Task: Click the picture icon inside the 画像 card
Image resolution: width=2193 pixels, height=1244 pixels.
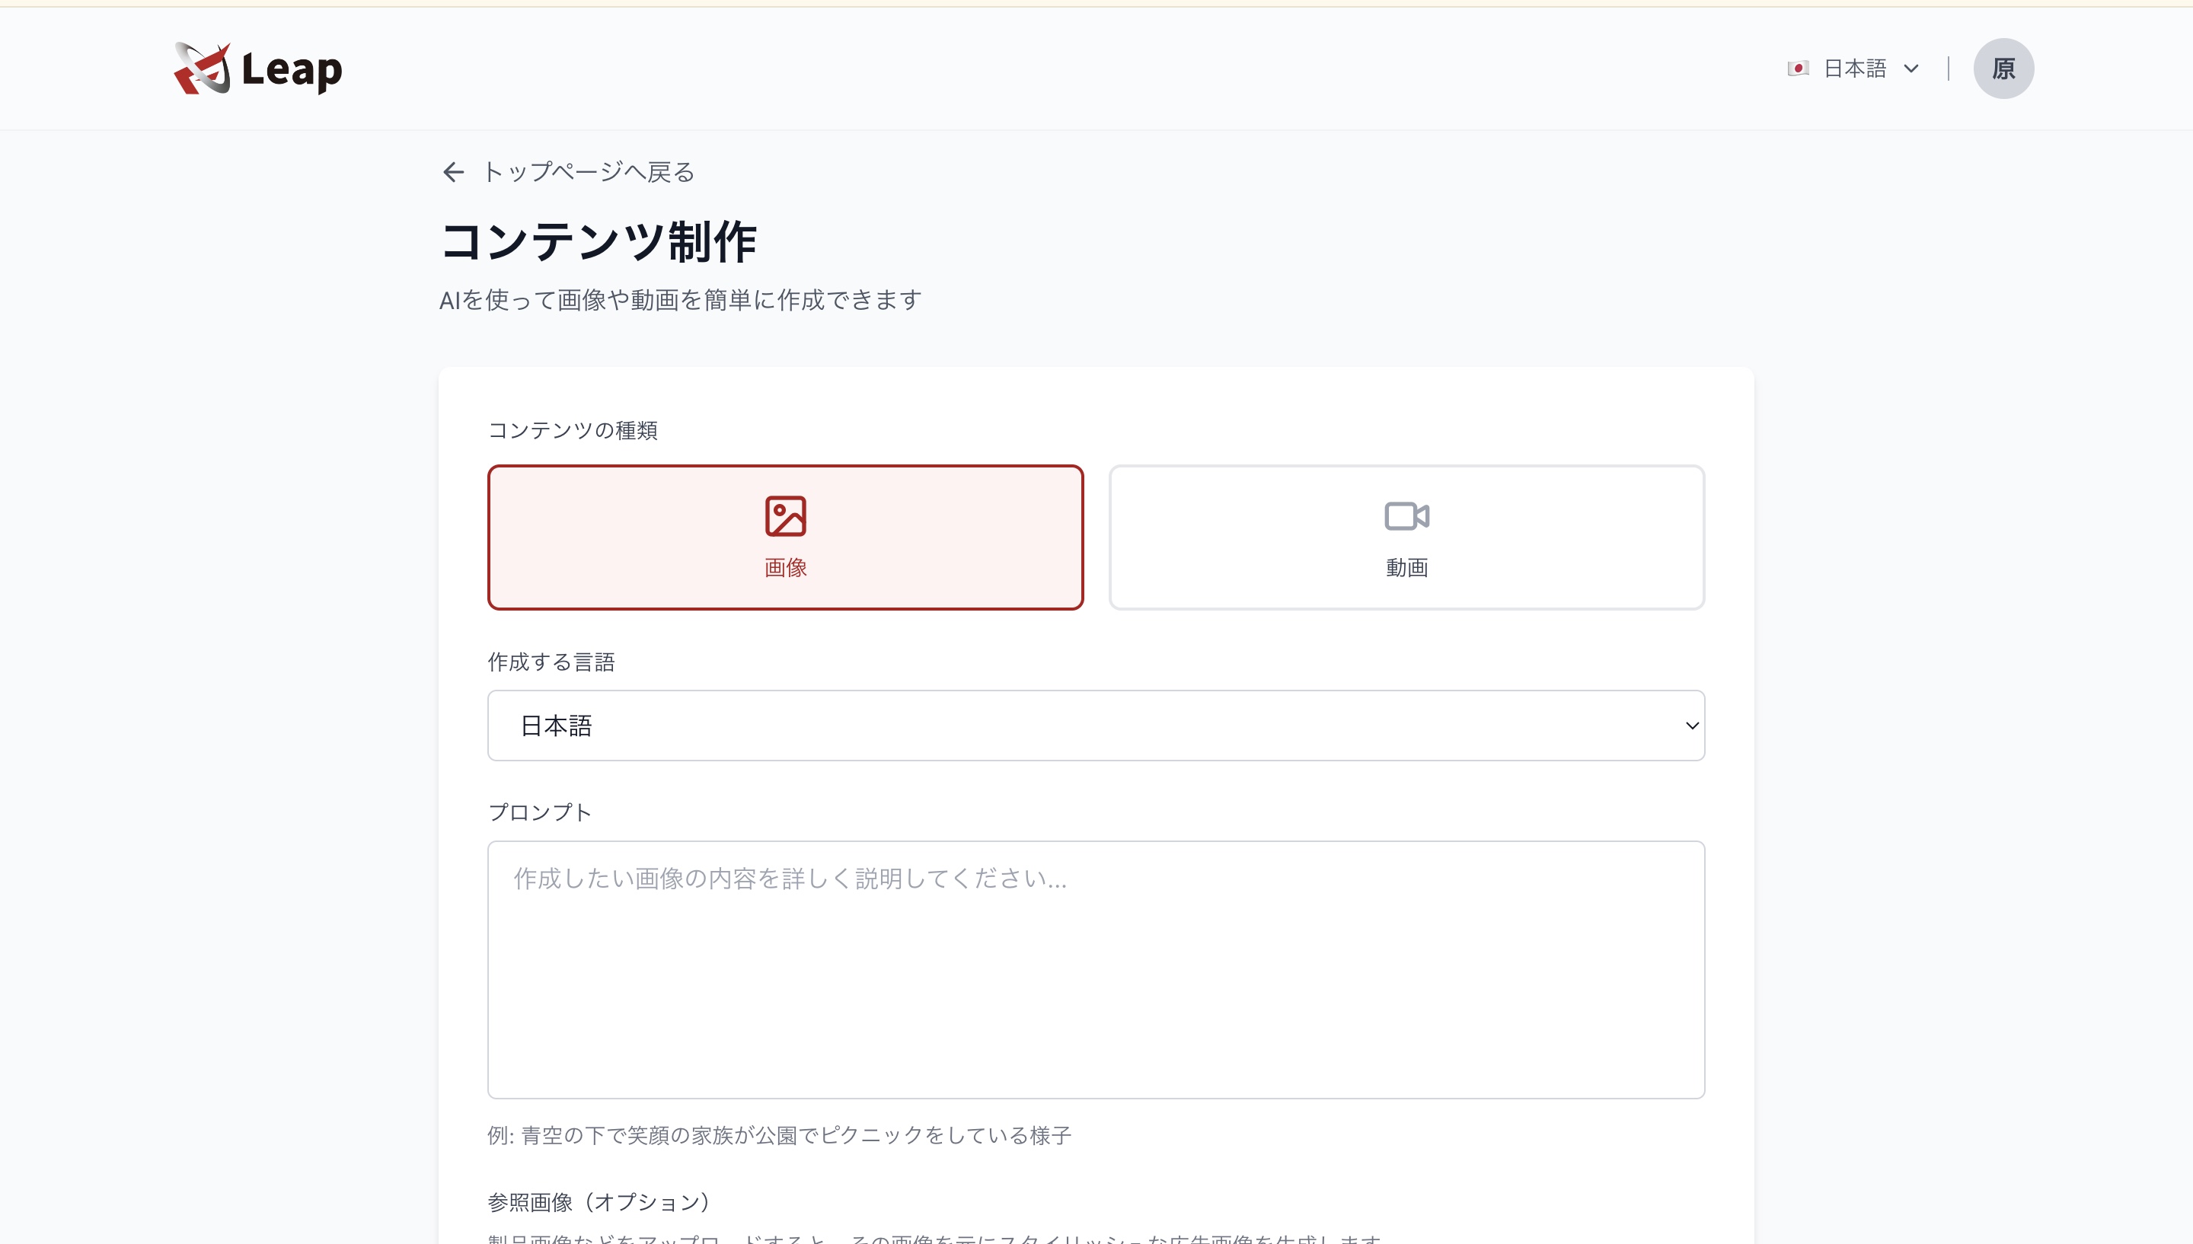Action: point(785,515)
